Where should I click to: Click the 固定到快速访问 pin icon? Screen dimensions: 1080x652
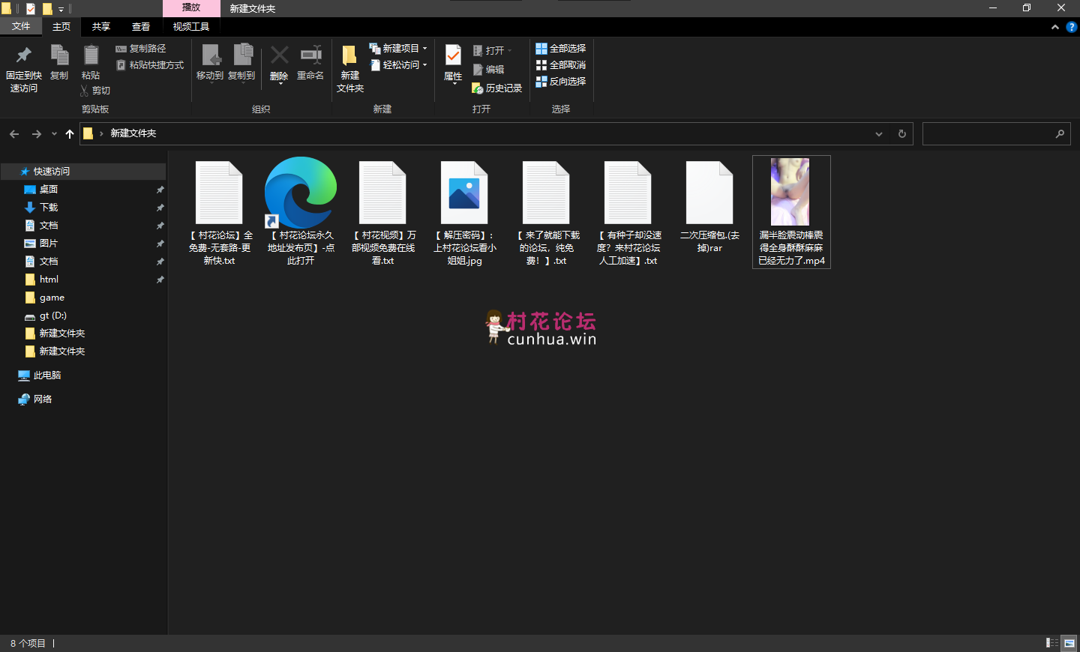[x=23, y=55]
